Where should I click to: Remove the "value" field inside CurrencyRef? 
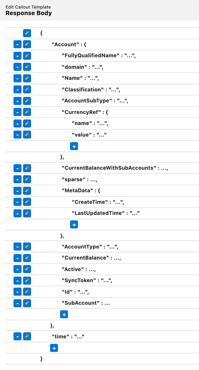(17, 134)
